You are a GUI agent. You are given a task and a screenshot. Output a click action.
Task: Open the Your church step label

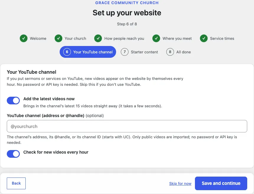pos(75,39)
